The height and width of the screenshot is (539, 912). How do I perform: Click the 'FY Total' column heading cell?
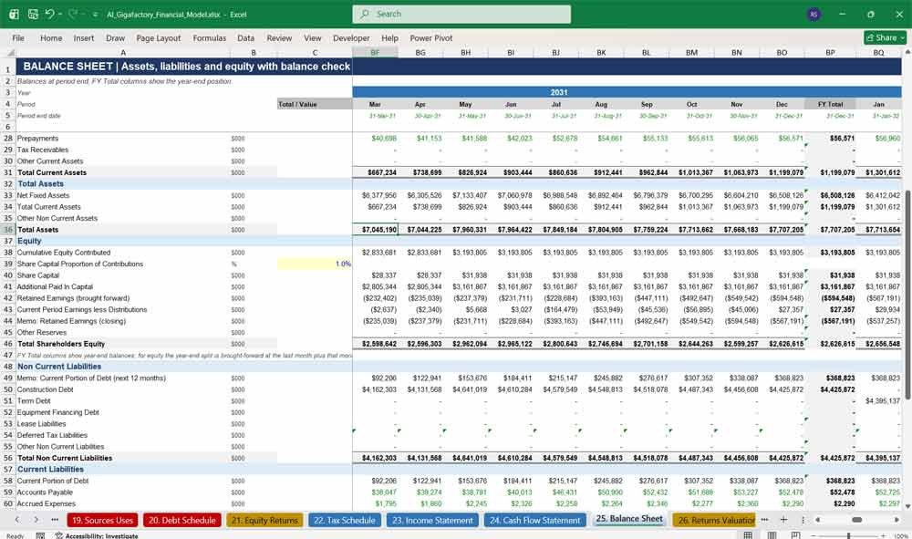830,104
